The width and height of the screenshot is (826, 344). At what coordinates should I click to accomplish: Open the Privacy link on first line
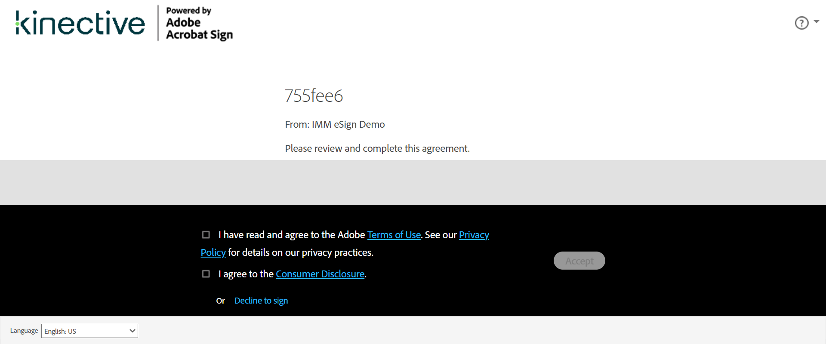click(x=474, y=235)
